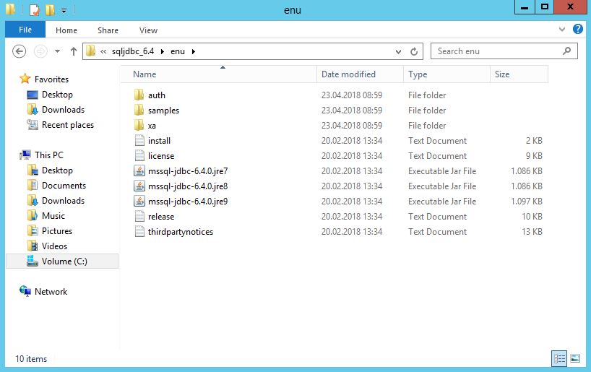Click the 13 KB size value
The height and width of the screenshot is (372, 591).
point(532,232)
